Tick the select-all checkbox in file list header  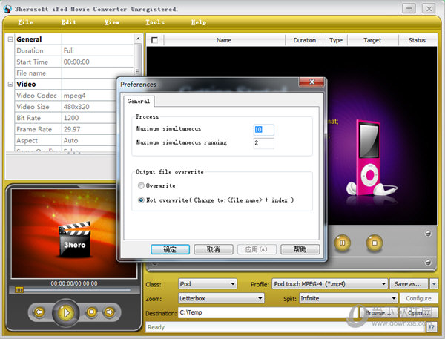(x=155, y=40)
